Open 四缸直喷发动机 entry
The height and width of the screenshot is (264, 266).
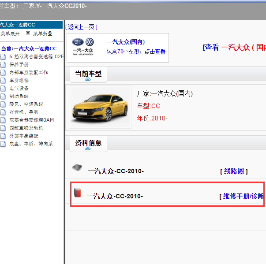click(26, 128)
